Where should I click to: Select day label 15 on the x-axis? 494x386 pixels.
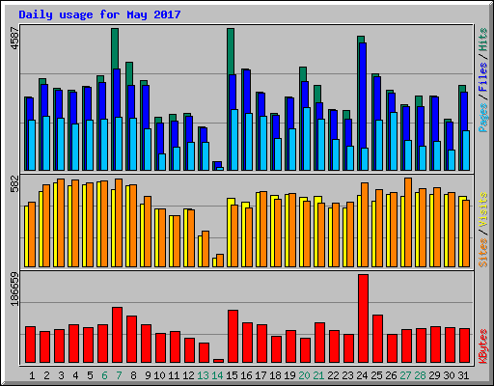pyautogui.click(x=232, y=375)
